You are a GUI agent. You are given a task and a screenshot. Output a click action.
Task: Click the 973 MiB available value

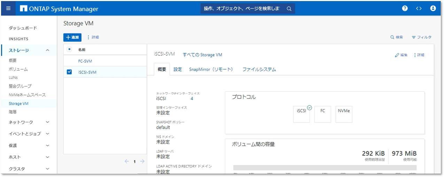pyautogui.click(x=404, y=153)
